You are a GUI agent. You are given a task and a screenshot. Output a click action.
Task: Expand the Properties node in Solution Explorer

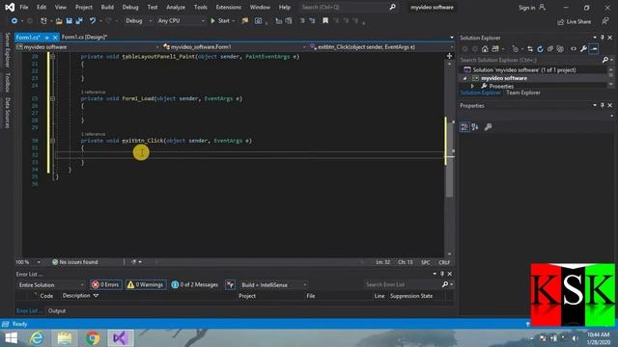click(x=472, y=86)
